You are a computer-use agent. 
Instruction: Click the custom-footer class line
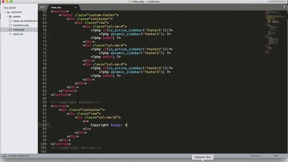click(x=89, y=15)
